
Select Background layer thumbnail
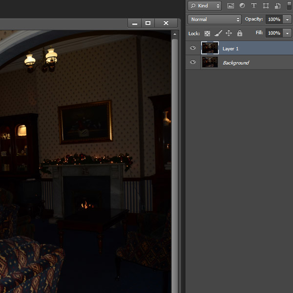[210, 62]
